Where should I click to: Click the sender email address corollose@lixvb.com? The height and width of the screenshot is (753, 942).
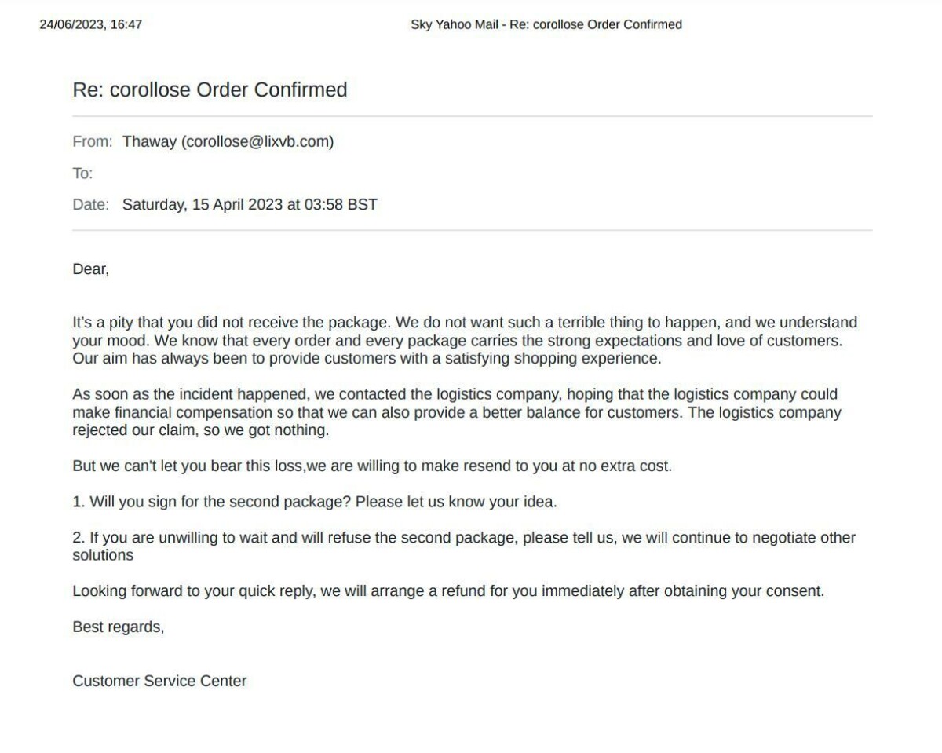pyautogui.click(x=257, y=142)
